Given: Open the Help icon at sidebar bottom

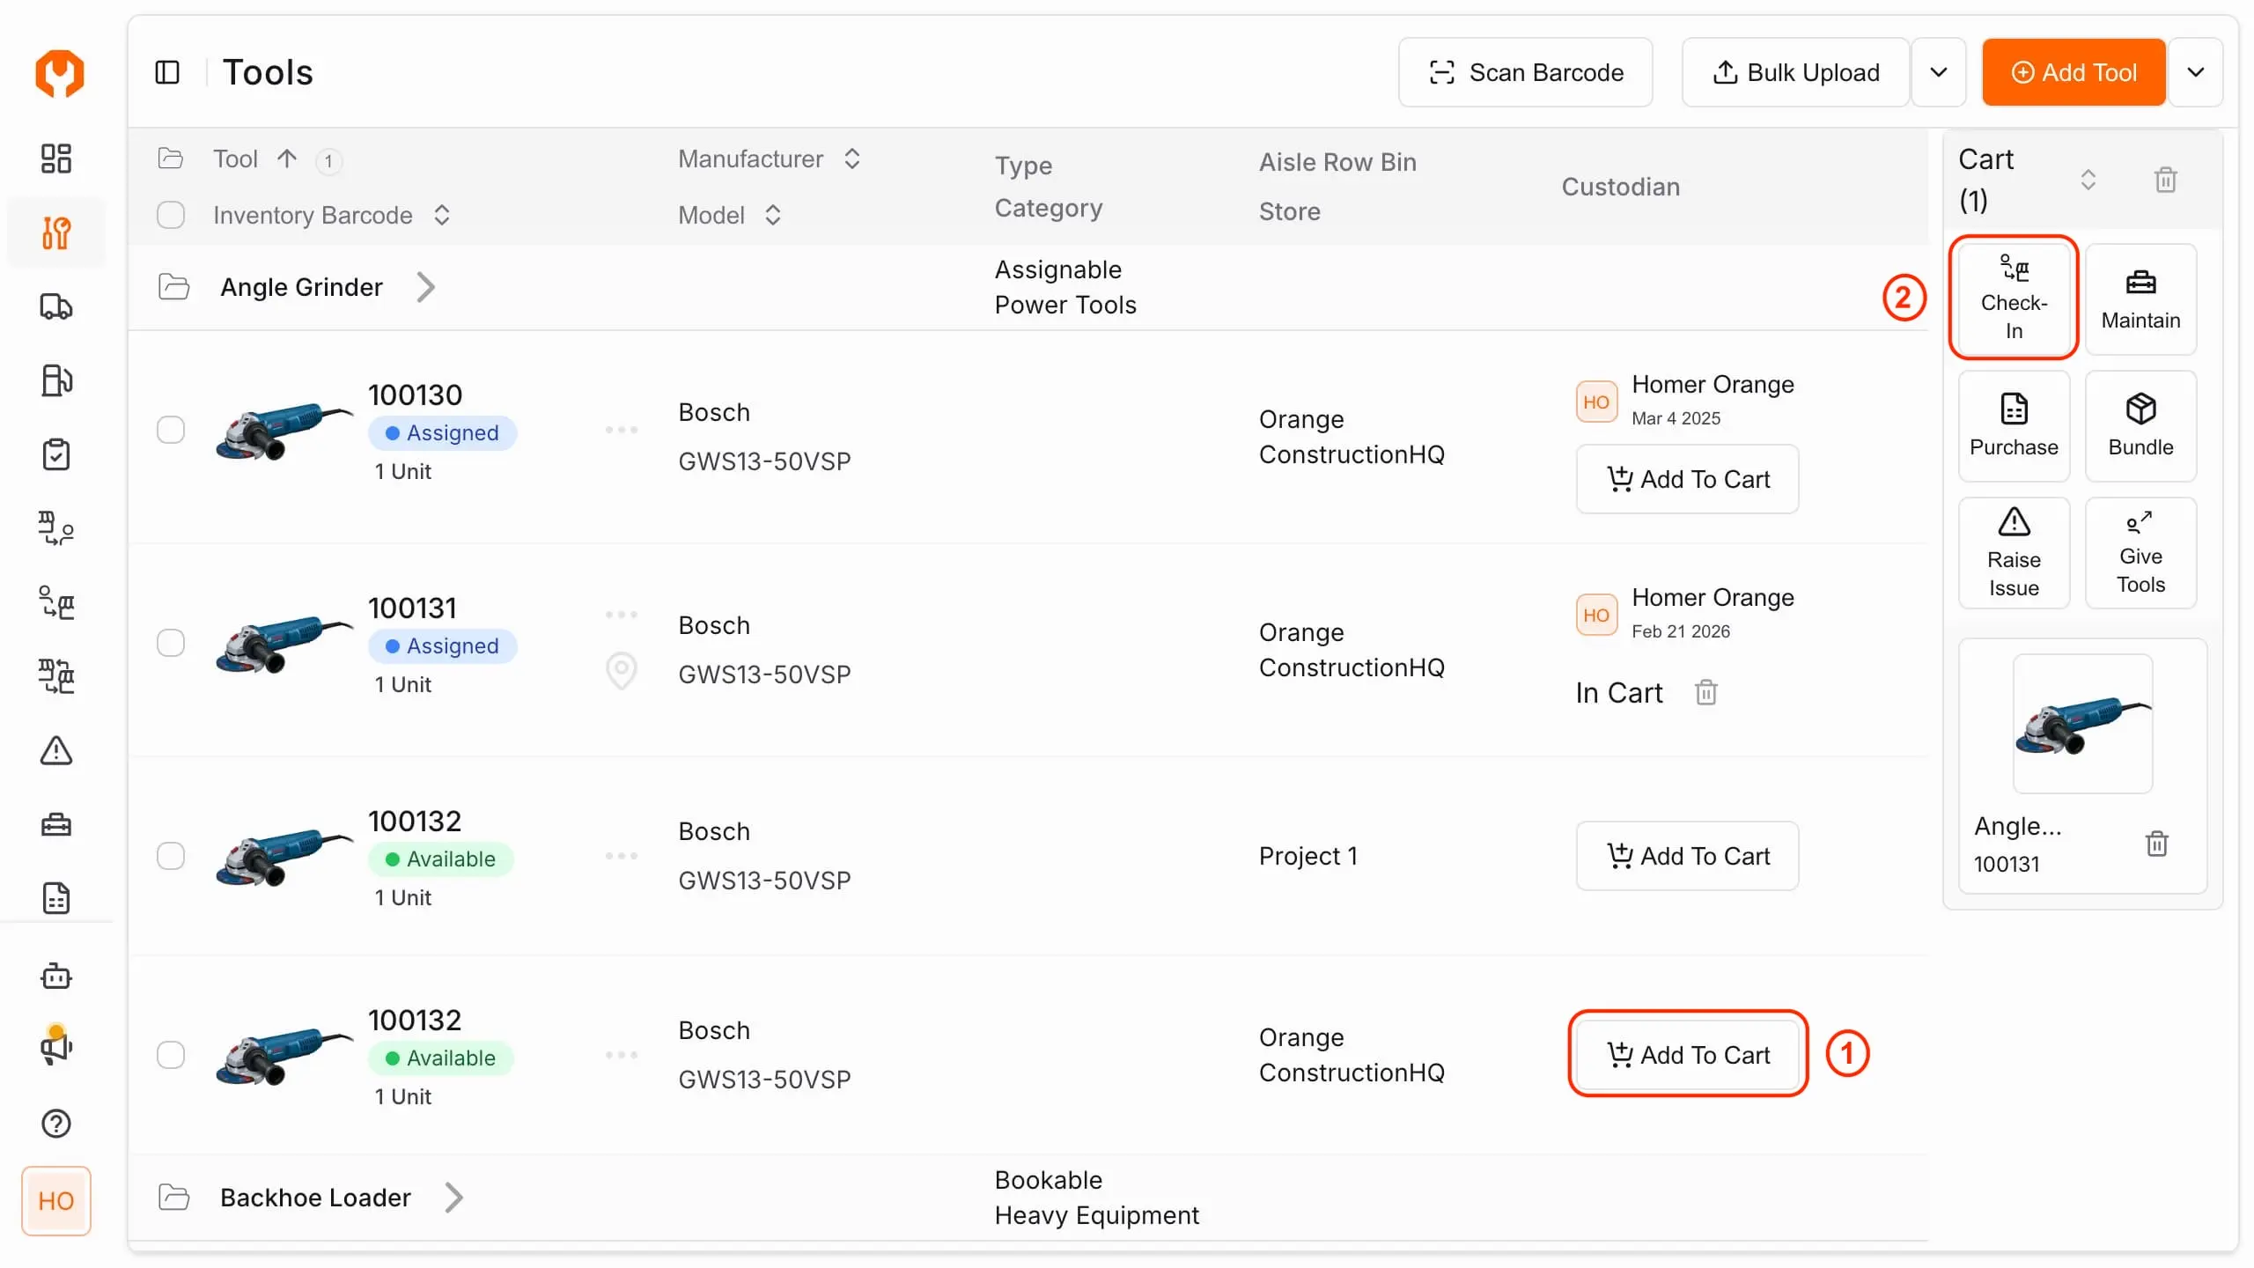Looking at the screenshot, I should click(x=55, y=1123).
